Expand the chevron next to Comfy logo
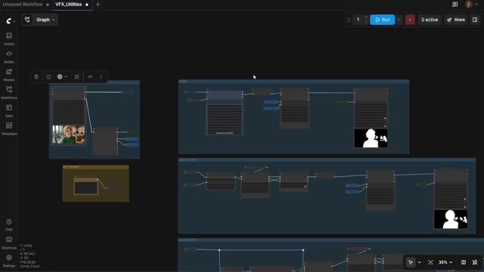This screenshot has height=272, width=484. tap(14, 21)
